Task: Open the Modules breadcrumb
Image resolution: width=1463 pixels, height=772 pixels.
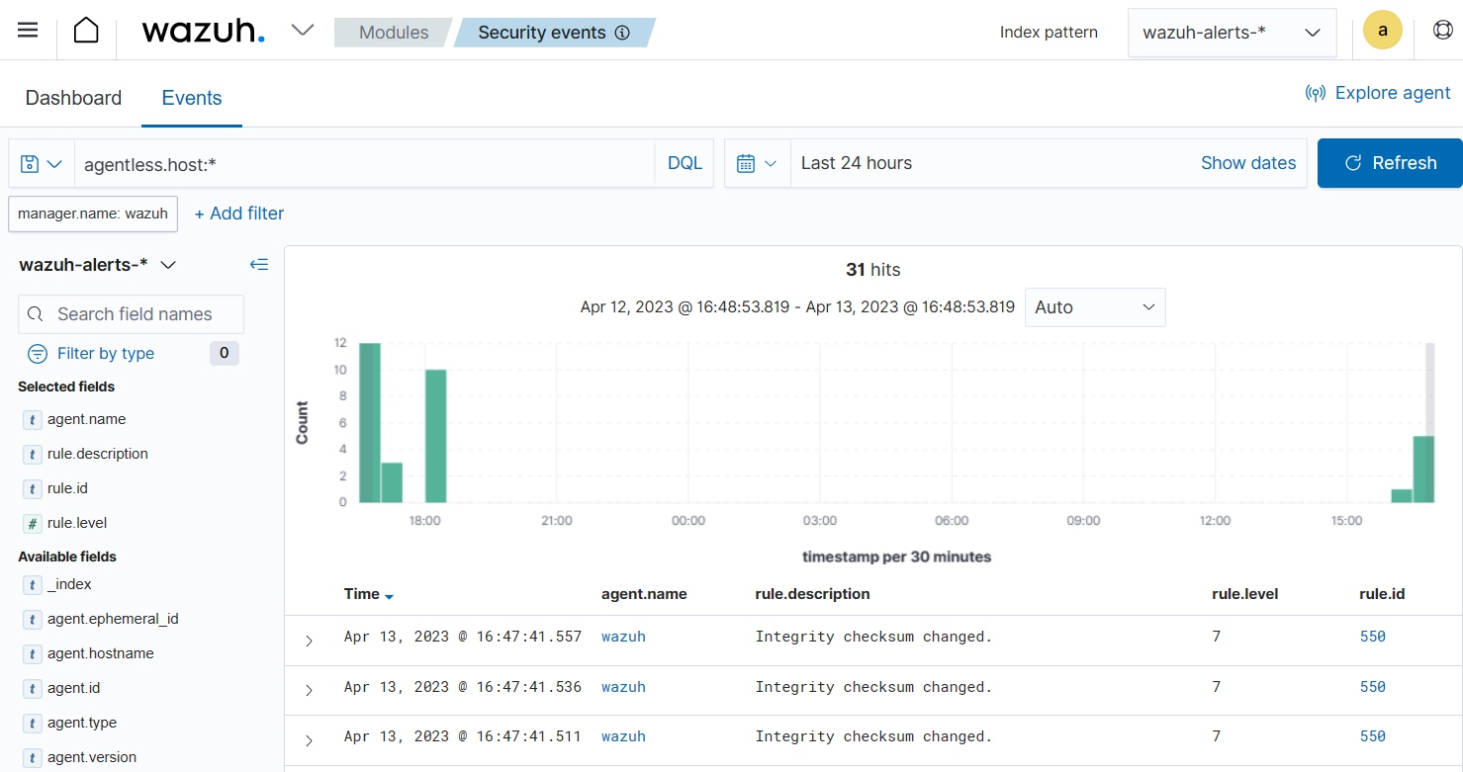Action: 393,33
